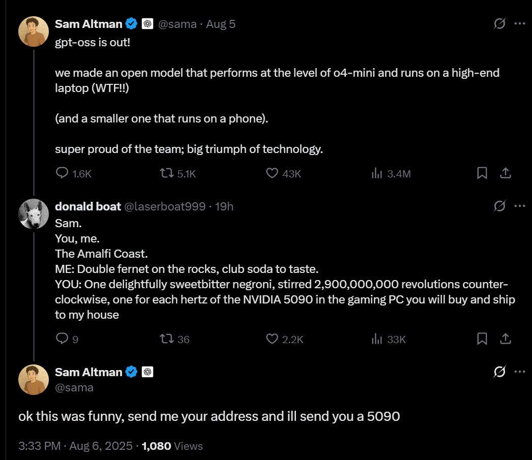This screenshot has height=460, width=532.
Task: Bookmark Sam Altman's gpt-oss tweet
Action: tap(482, 173)
